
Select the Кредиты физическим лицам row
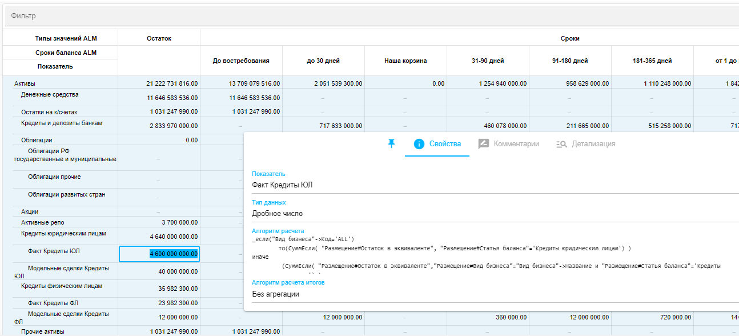click(x=62, y=286)
